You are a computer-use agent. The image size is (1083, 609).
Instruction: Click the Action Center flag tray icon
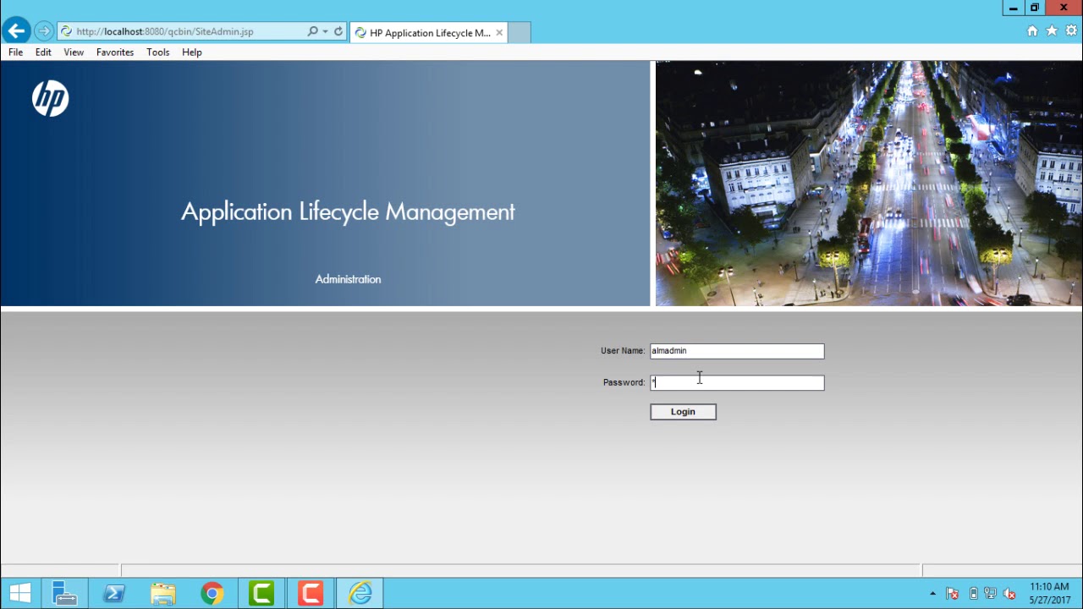tap(952, 594)
